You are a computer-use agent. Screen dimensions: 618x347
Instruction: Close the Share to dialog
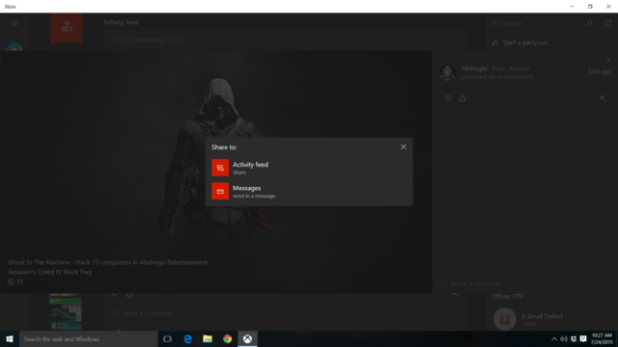click(404, 147)
